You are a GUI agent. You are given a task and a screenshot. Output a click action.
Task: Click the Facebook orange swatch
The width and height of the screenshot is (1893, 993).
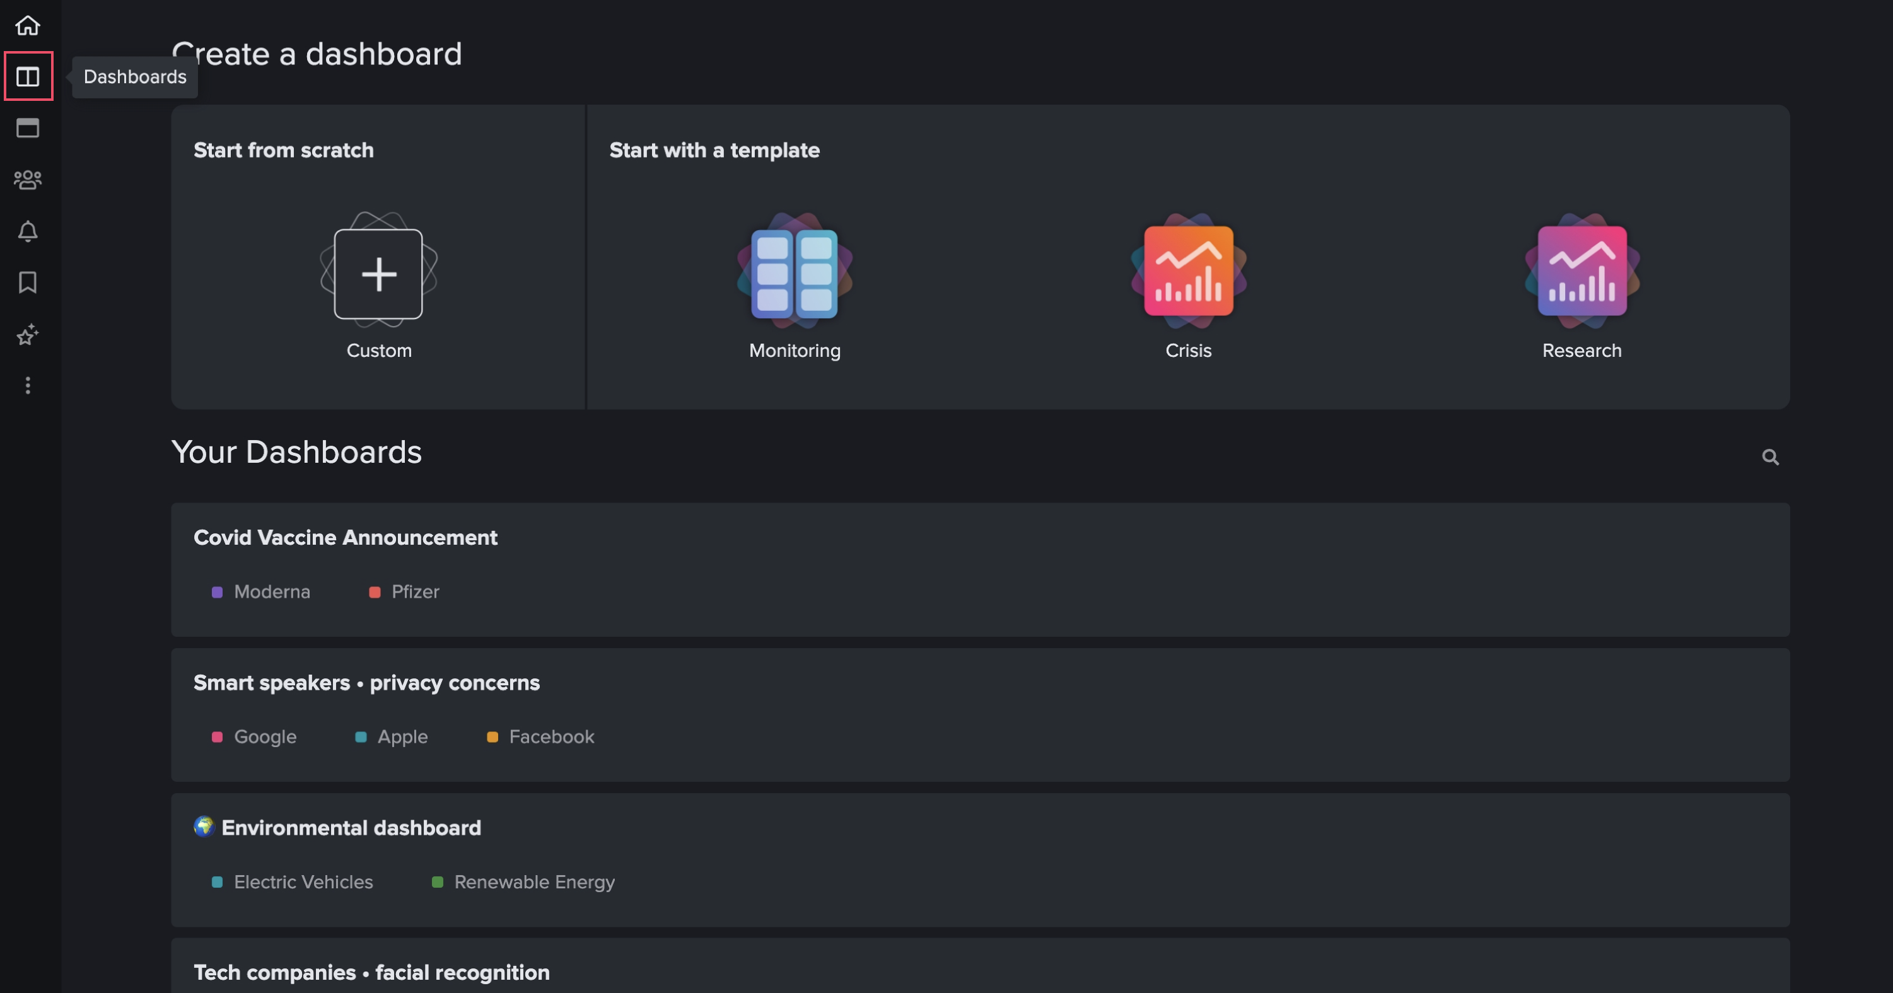point(492,737)
